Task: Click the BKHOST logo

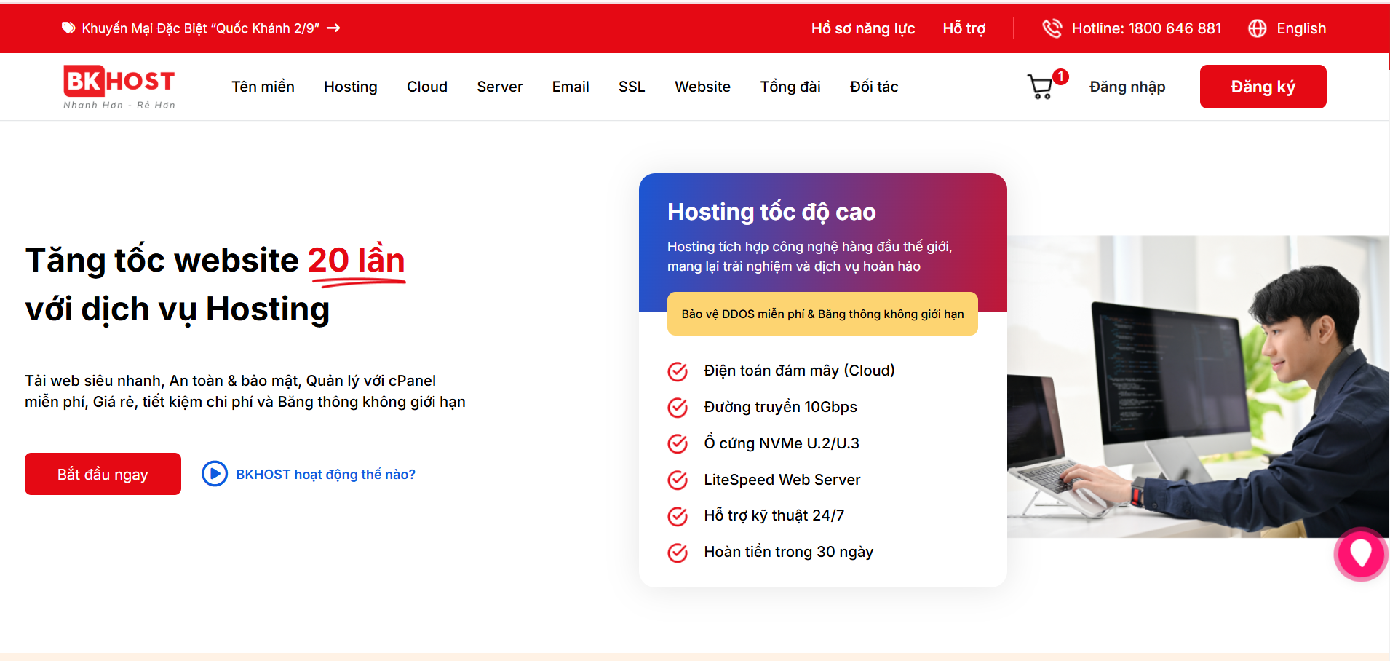Action: (119, 87)
